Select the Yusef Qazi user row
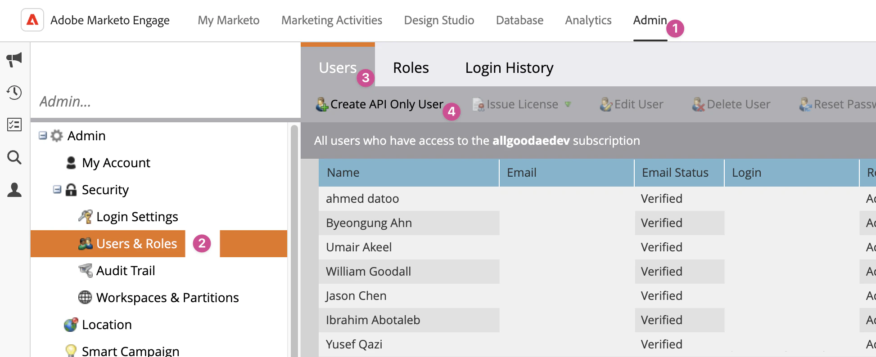 (x=597, y=344)
